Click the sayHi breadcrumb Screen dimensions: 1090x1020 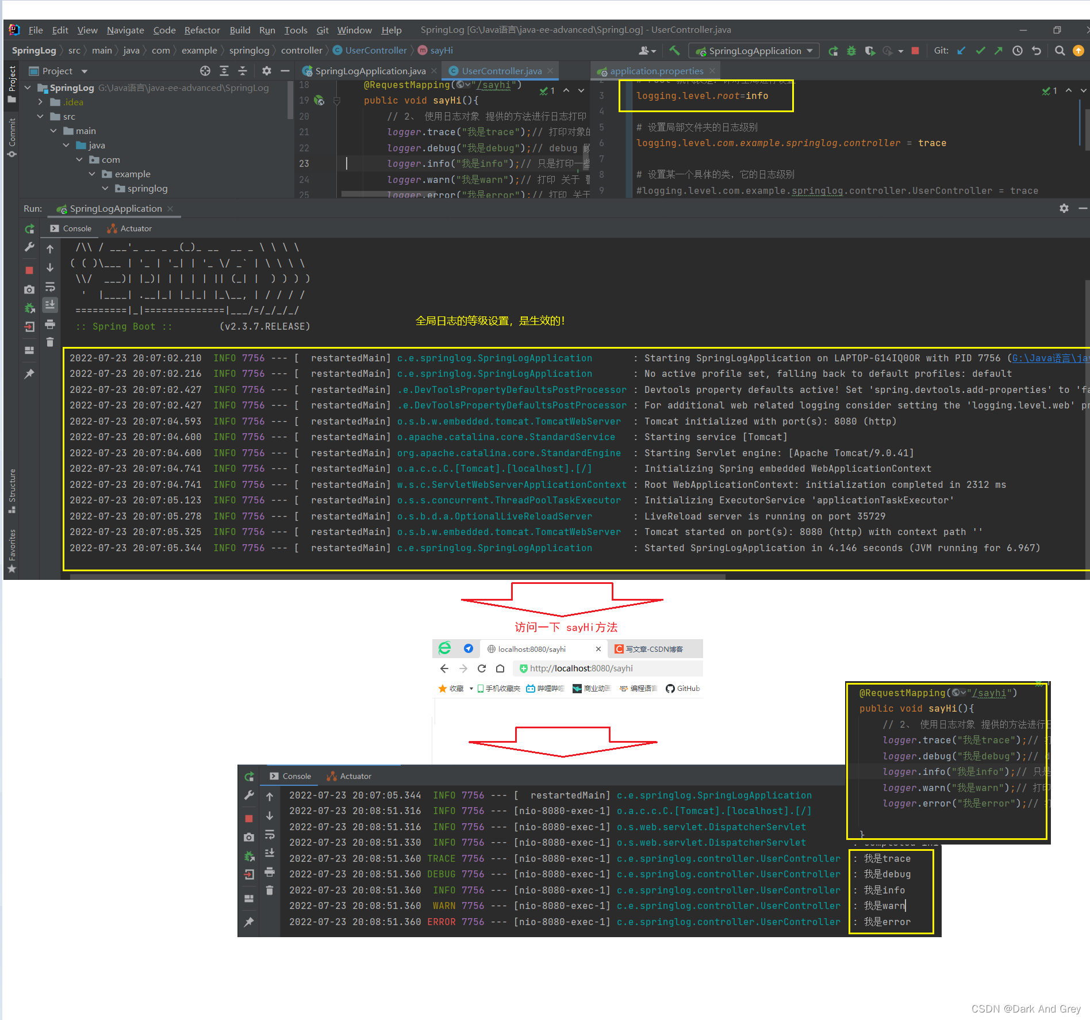pos(436,51)
